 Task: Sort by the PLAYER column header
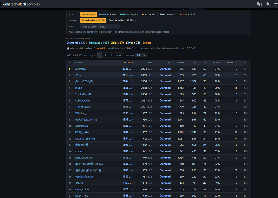[x=79, y=63]
